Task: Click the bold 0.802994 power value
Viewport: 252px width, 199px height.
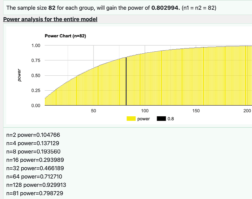Action: (x=165, y=7)
